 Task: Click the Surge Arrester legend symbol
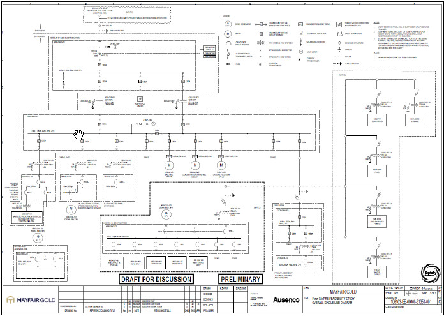337,63
